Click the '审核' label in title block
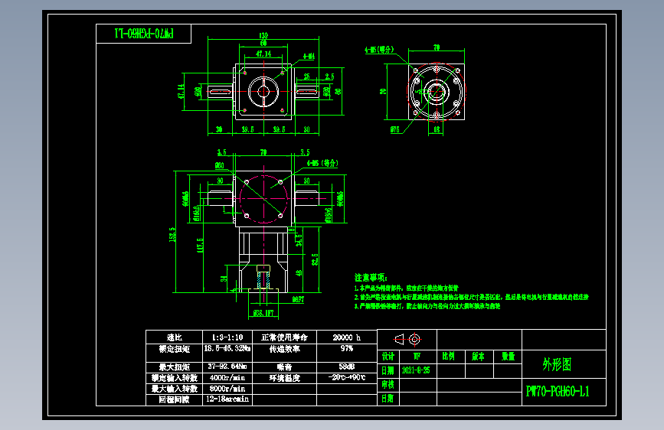This screenshot has width=664, height=430. click(388, 384)
